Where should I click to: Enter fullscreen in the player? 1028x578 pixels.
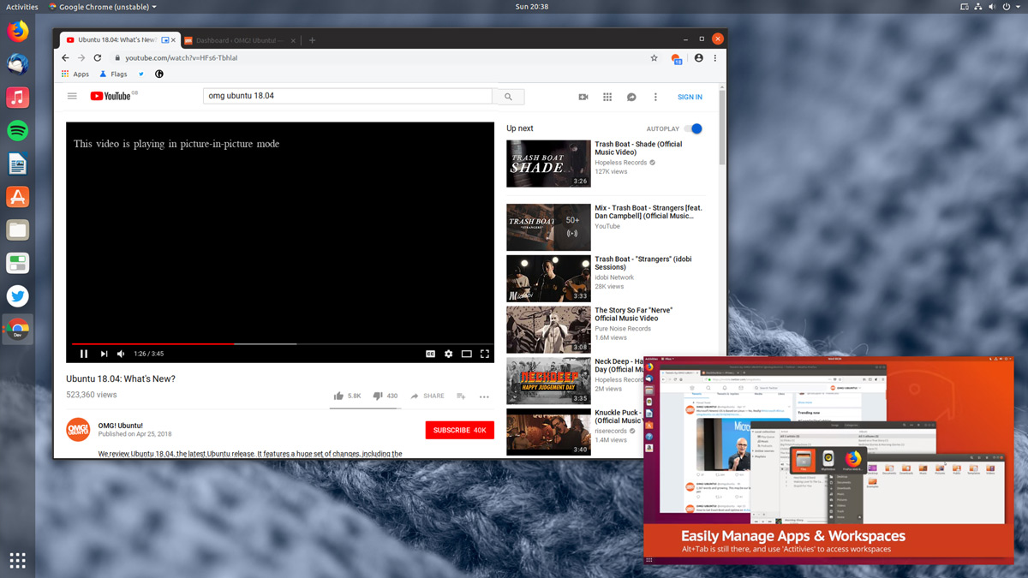[x=485, y=354]
